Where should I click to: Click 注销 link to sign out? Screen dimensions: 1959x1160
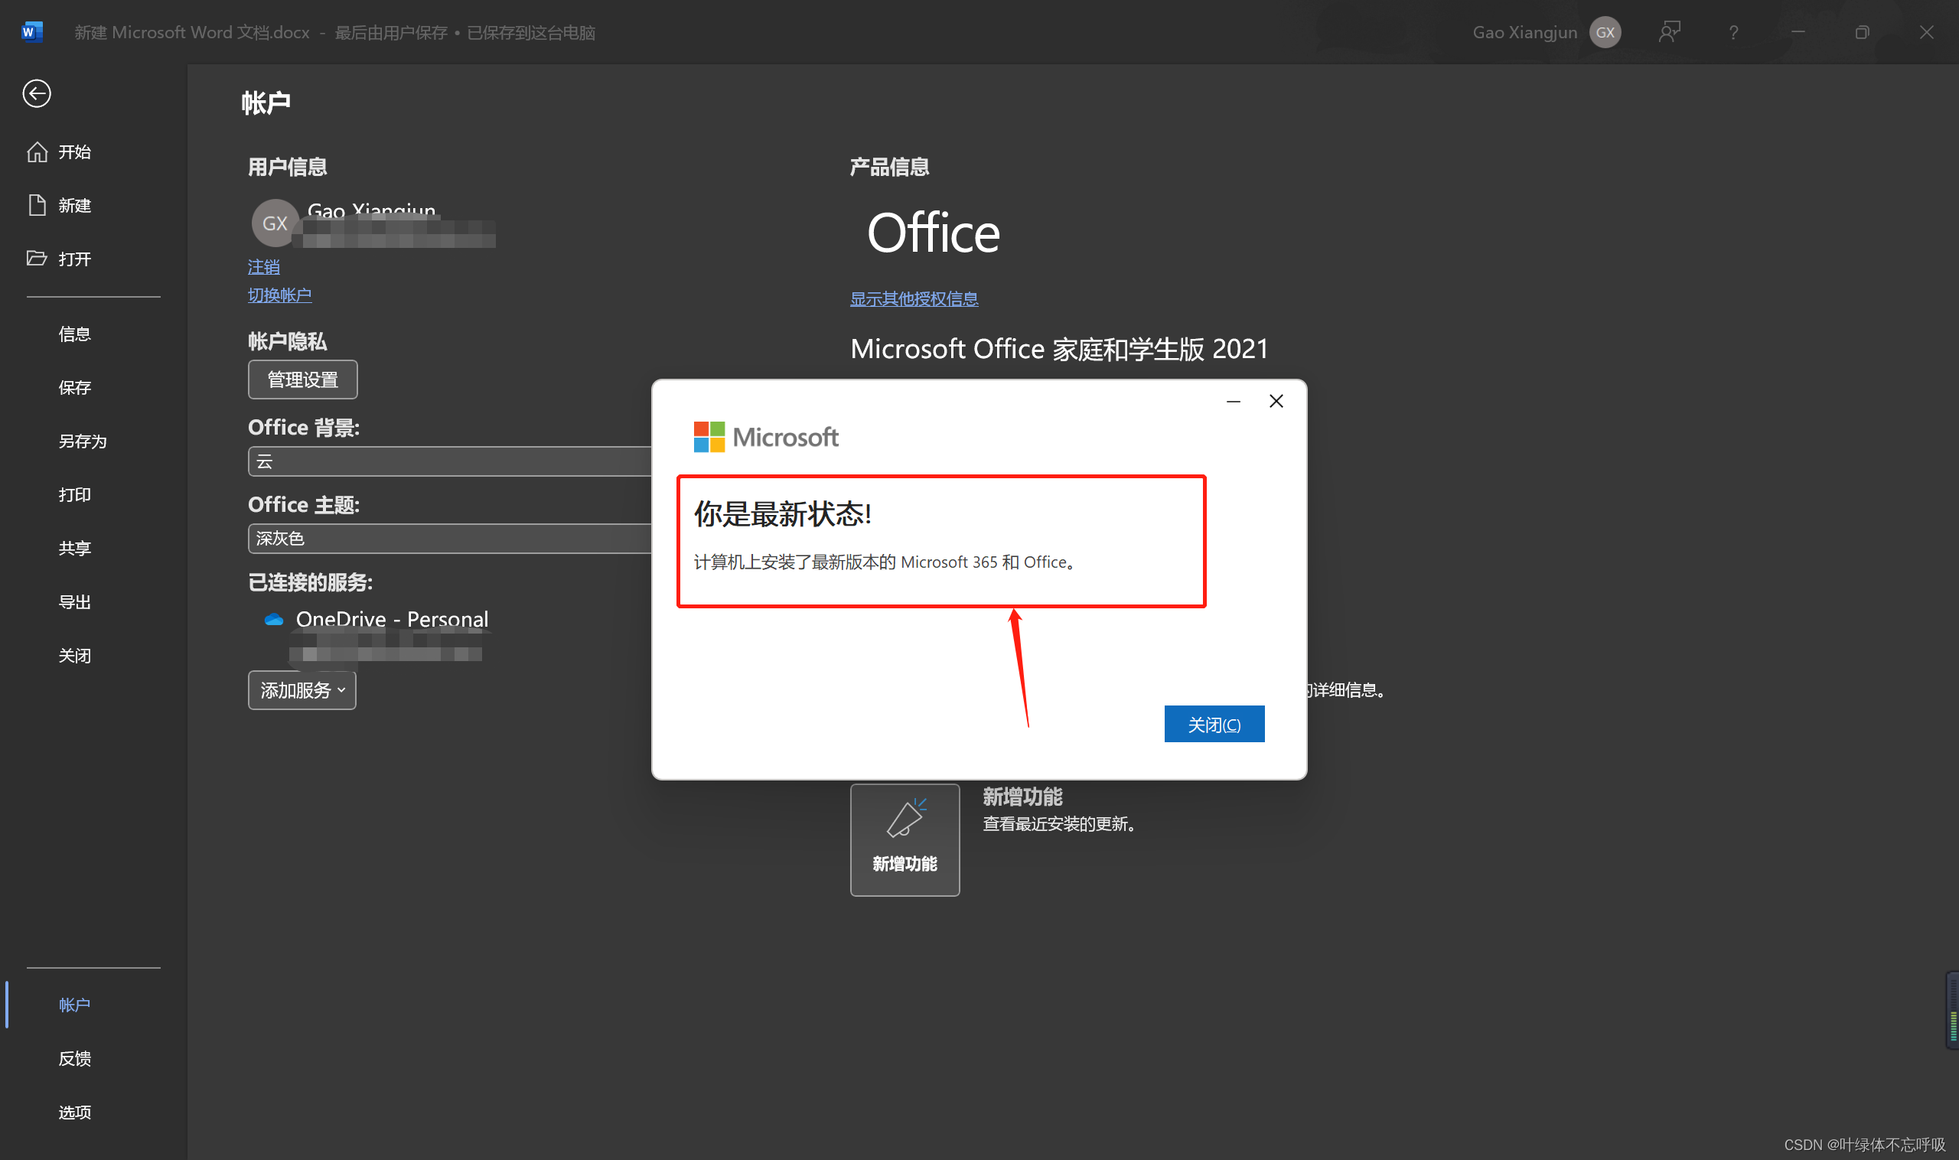(x=264, y=266)
